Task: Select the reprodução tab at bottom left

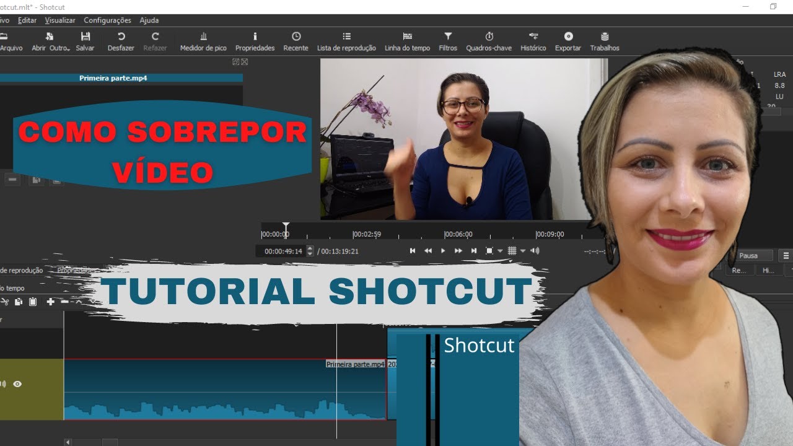Action: pos(22,270)
